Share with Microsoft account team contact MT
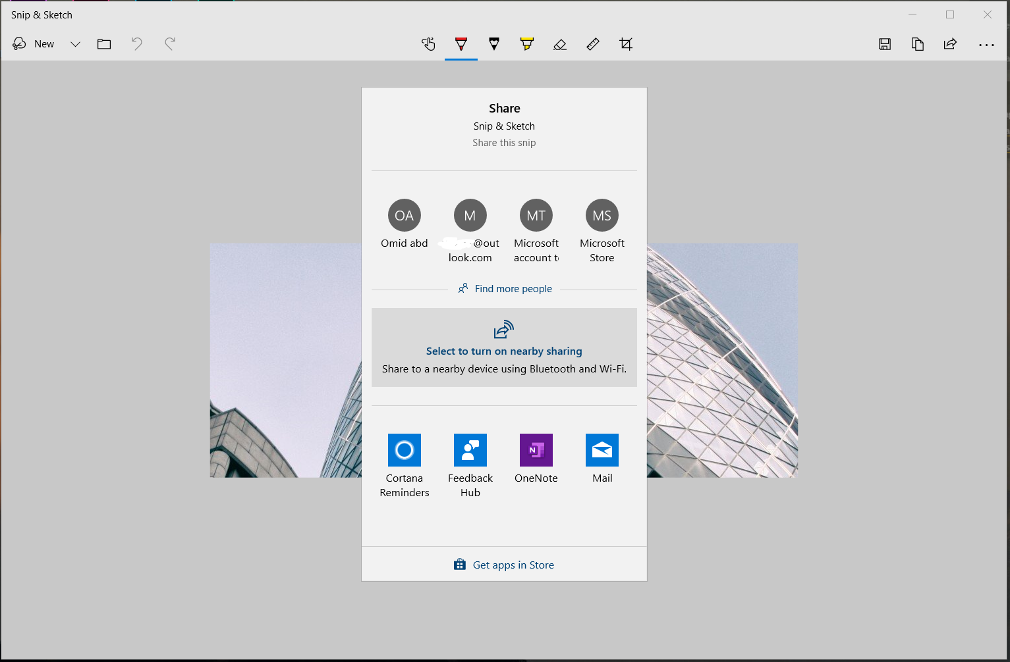Image resolution: width=1010 pixels, height=662 pixels. [536, 231]
